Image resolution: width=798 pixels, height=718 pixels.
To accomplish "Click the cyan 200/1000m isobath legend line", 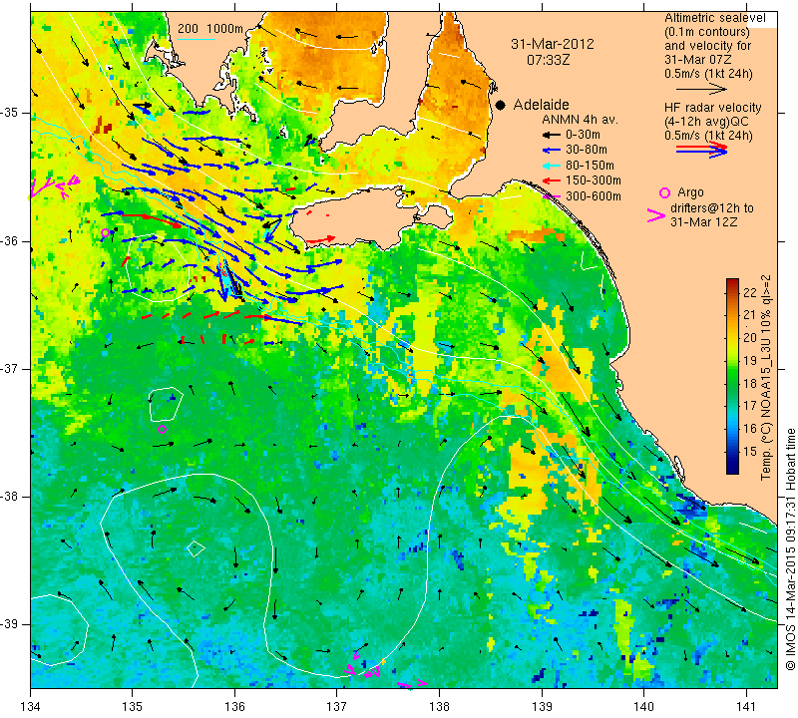I will (196, 39).
